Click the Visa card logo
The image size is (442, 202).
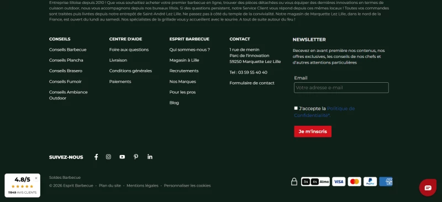[x=339, y=182]
